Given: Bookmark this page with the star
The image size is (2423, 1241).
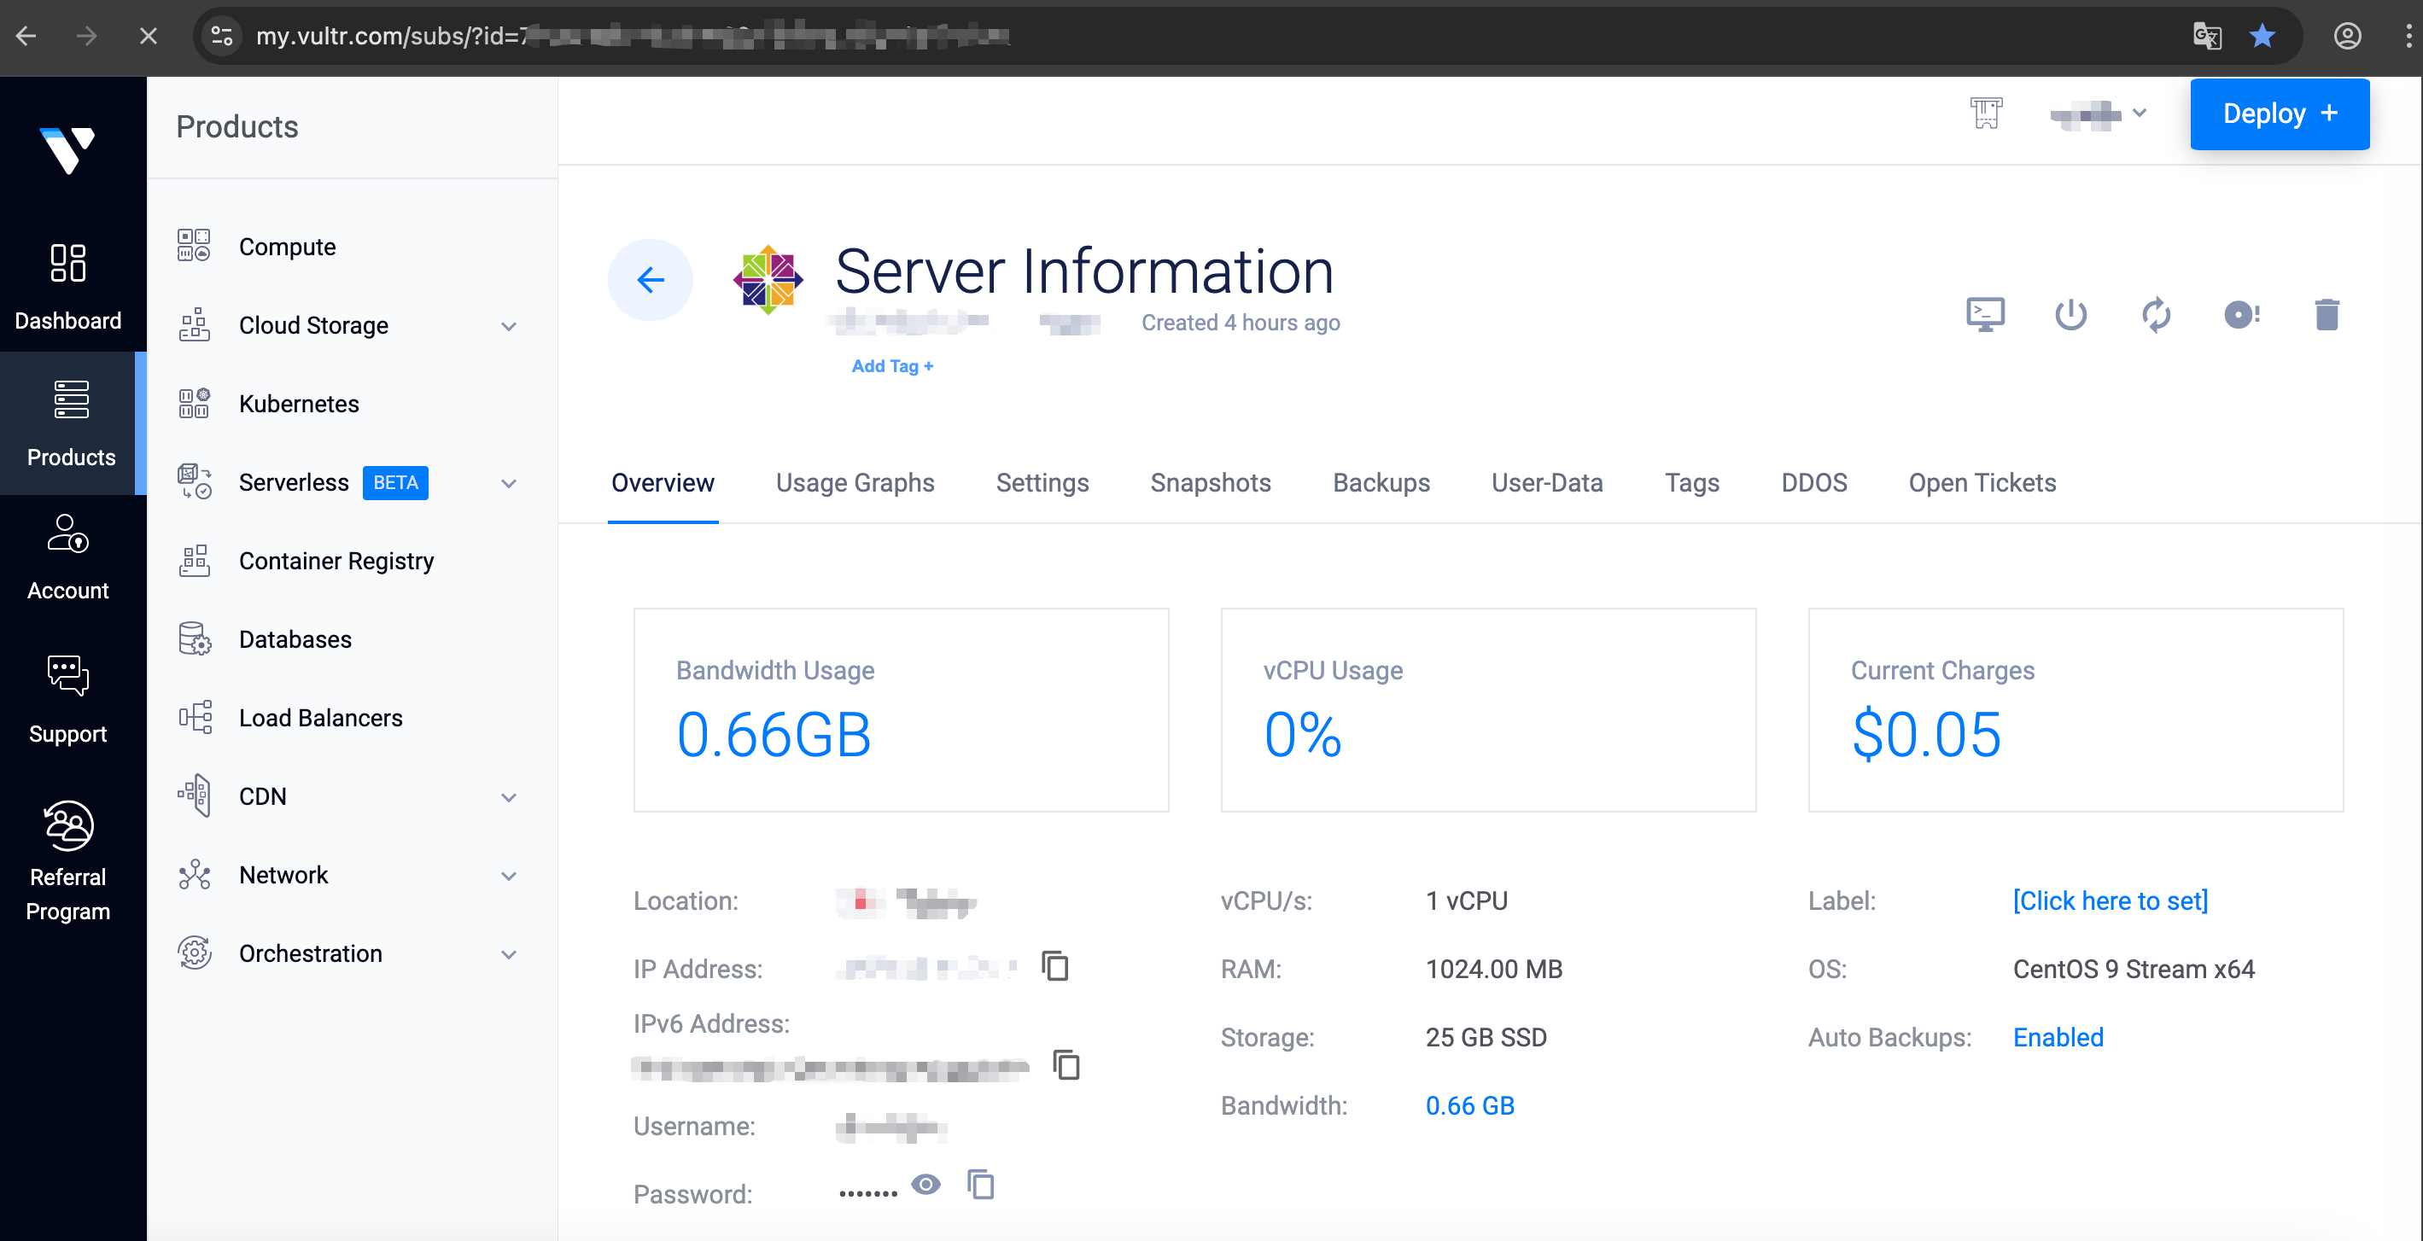Looking at the screenshot, I should click(2262, 36).
